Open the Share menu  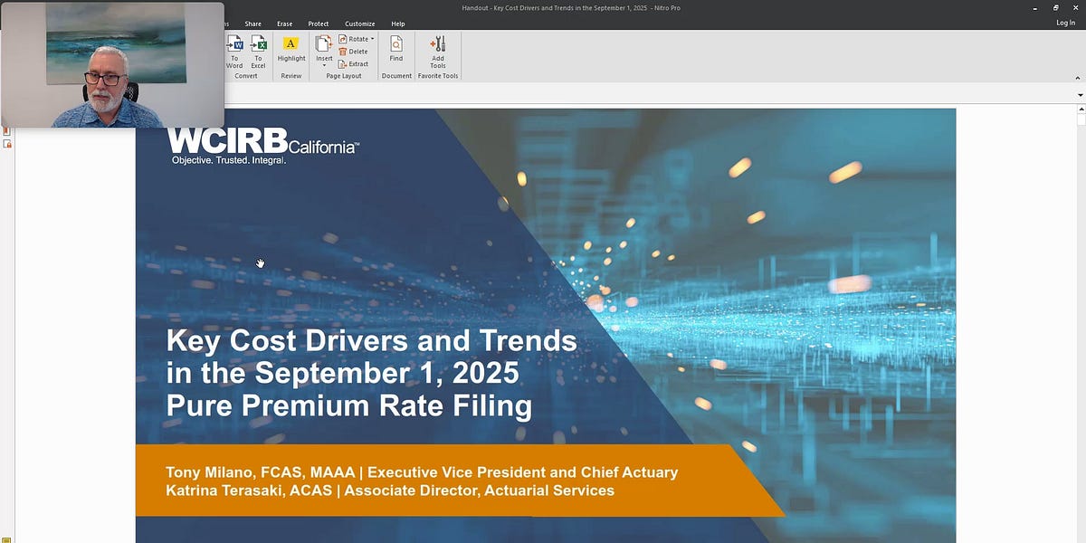click(x=253, y=24)
